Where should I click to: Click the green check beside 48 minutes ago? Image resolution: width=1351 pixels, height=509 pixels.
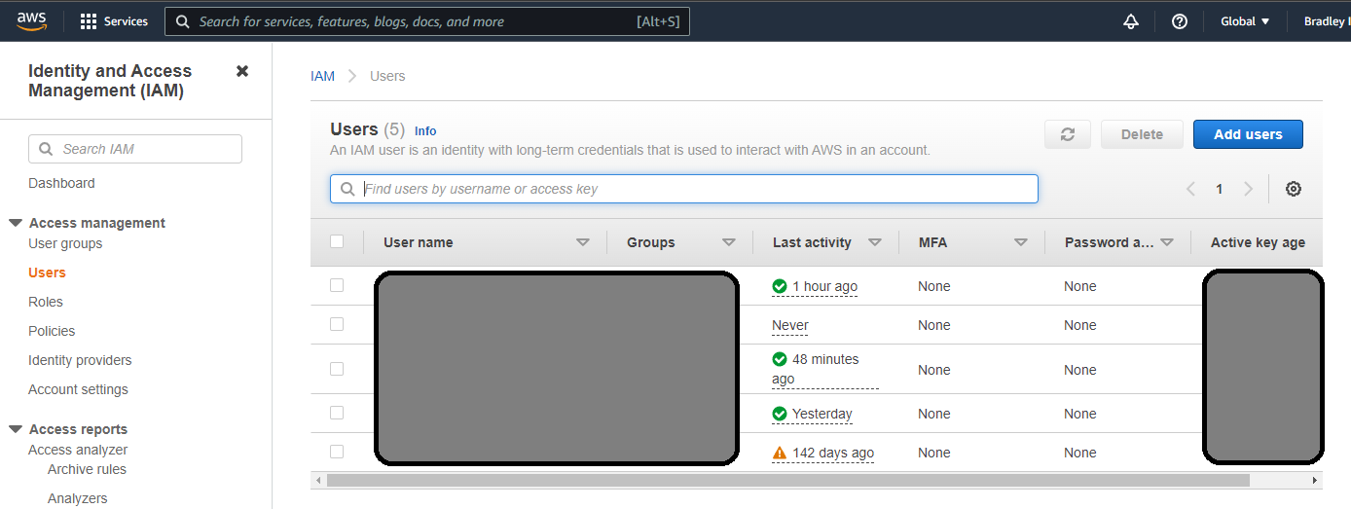[780, 359]
